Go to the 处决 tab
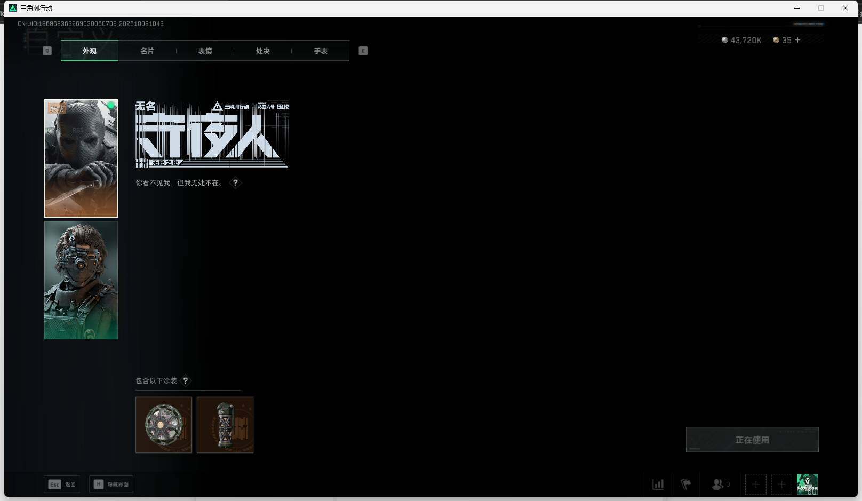 click(262, 51)
